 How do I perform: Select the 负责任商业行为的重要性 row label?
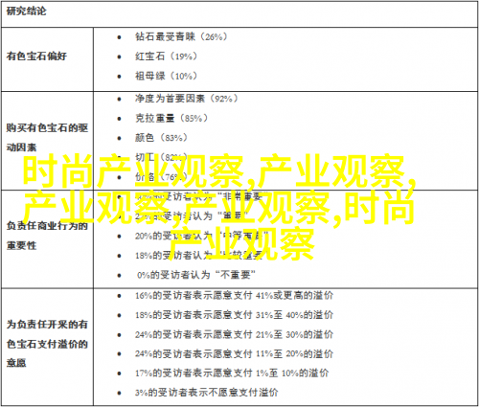tap(47, 236)
